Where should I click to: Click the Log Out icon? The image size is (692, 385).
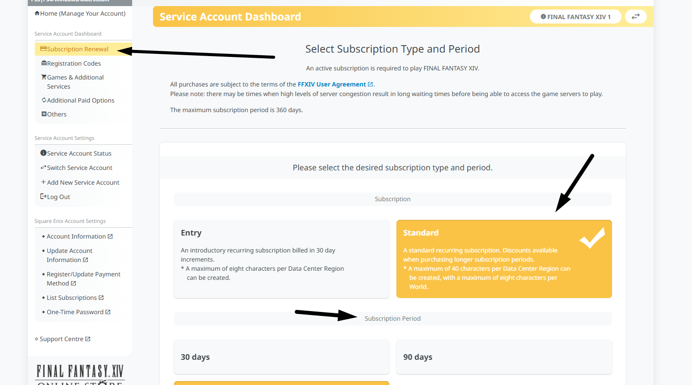(x=43, y=196)
